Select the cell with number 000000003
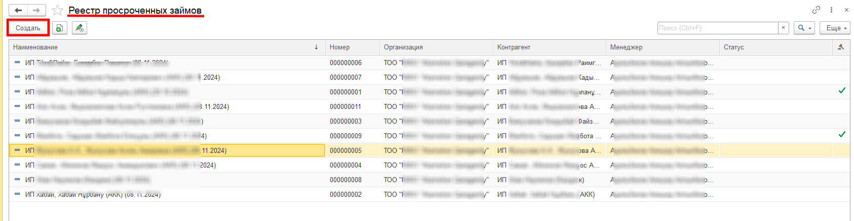 [352, 121]
